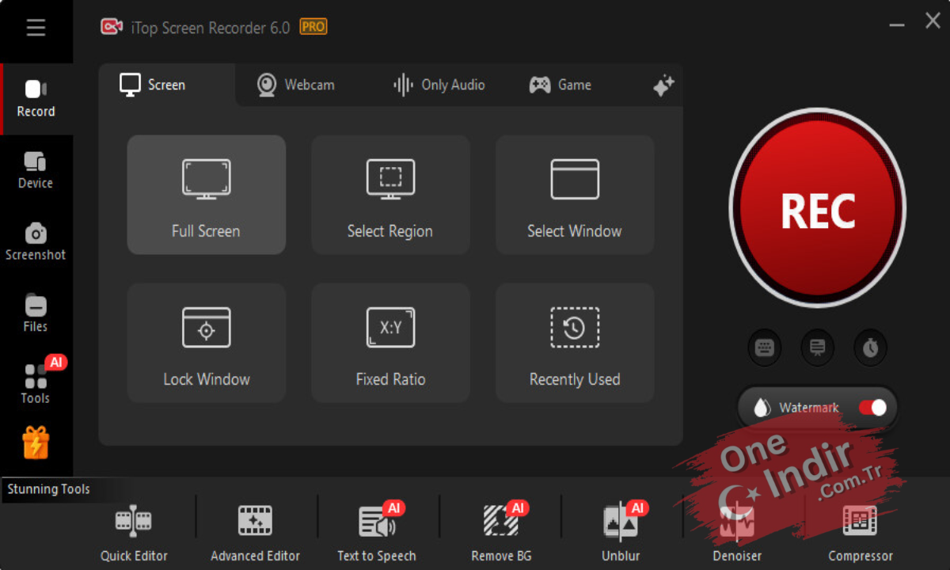The width and height of the screenshot is (950, 570).
Task: Click the iTop Screen Recorder logo icon
Action: [x=111, y=28]
